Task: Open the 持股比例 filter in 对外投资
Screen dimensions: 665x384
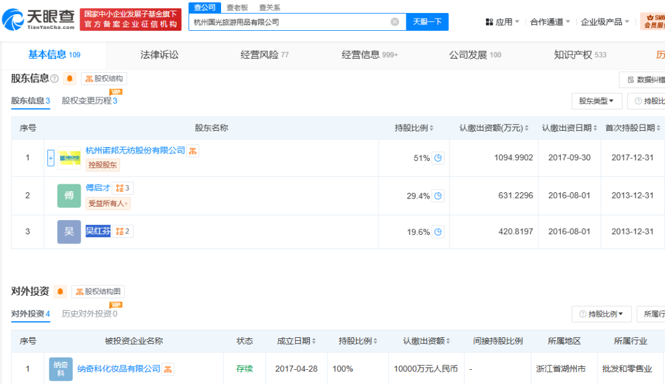Action: 602,314
